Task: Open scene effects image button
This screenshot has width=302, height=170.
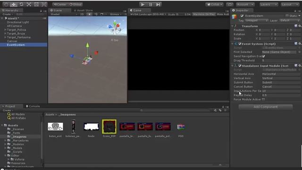Action: [x=102, y=14]
